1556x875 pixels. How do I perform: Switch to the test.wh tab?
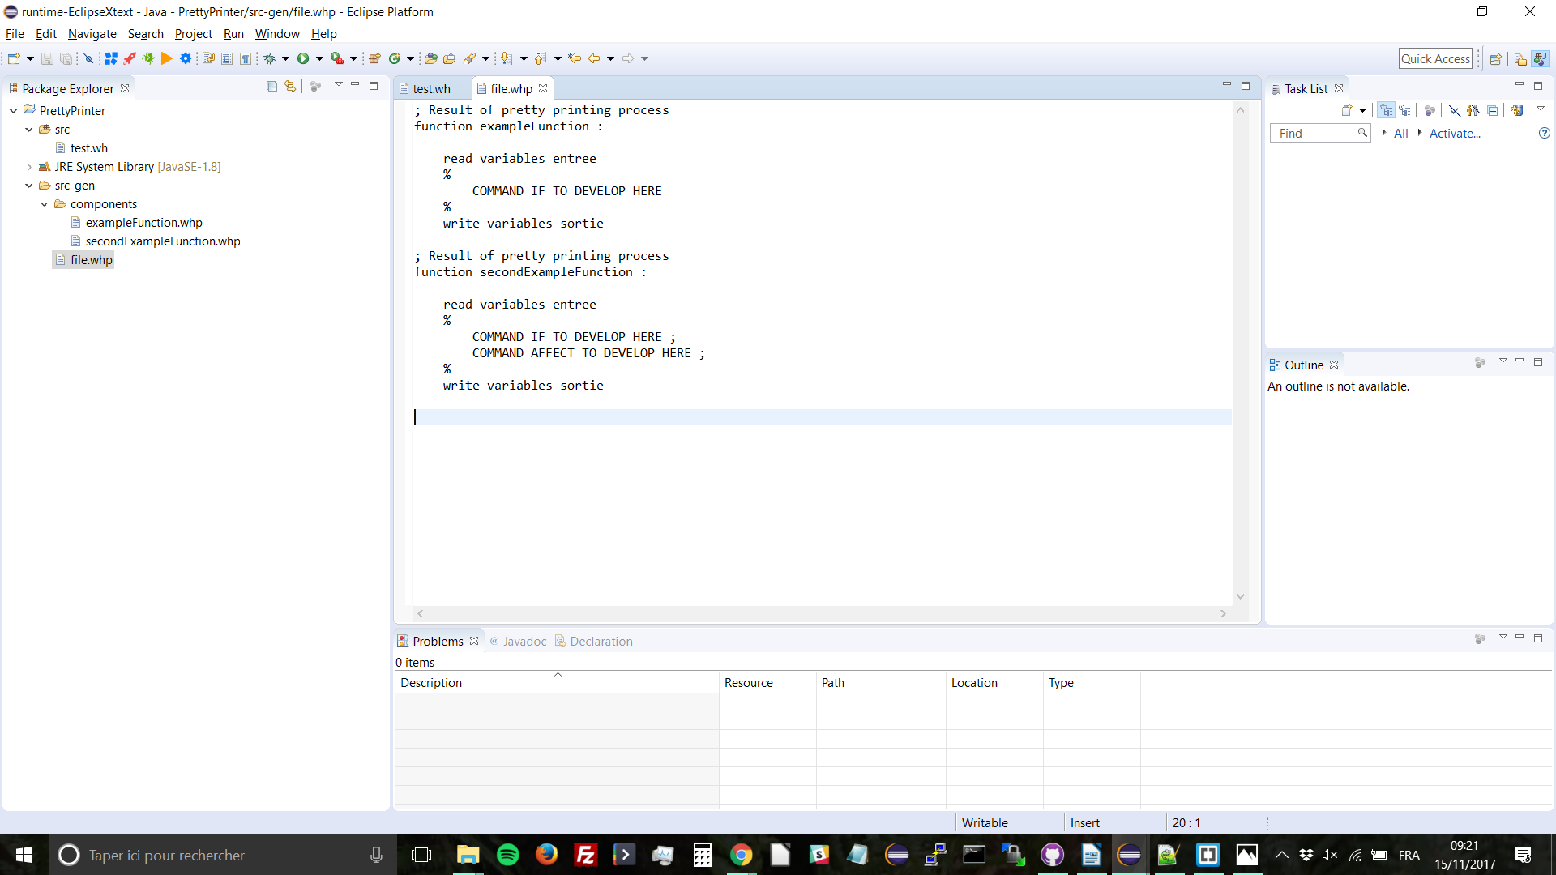(x=430, y=87)
